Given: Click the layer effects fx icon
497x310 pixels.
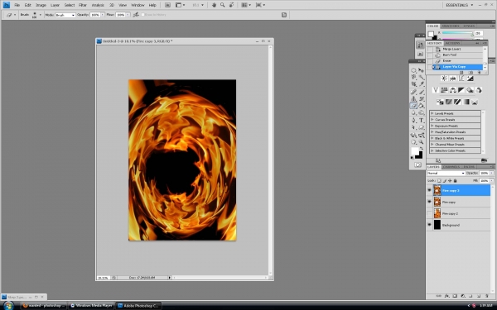Looking at the screenshot, I should (x=447, y=296).
